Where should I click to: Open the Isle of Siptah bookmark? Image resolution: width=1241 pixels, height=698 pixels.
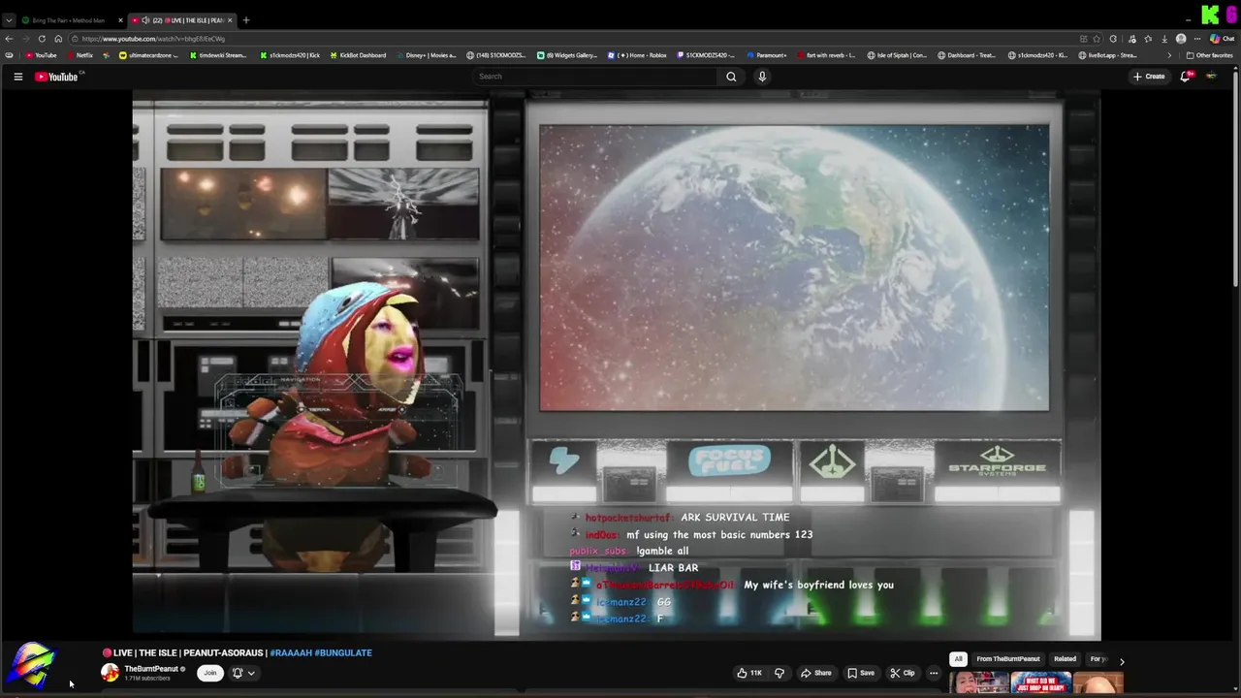(x=897, y=55)
